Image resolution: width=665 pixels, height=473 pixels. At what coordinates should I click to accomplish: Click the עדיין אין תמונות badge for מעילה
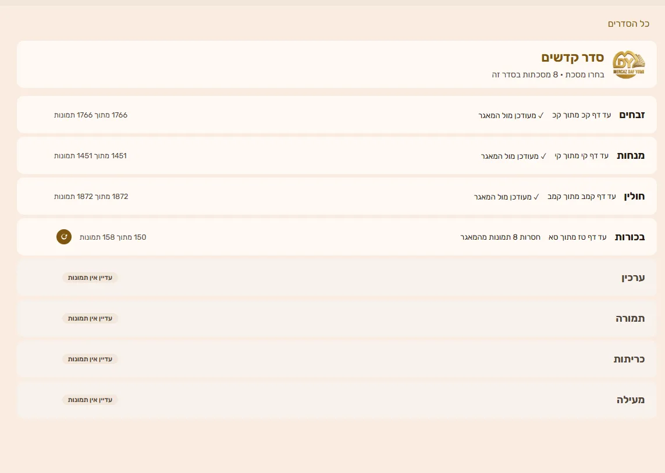[90, 400]
